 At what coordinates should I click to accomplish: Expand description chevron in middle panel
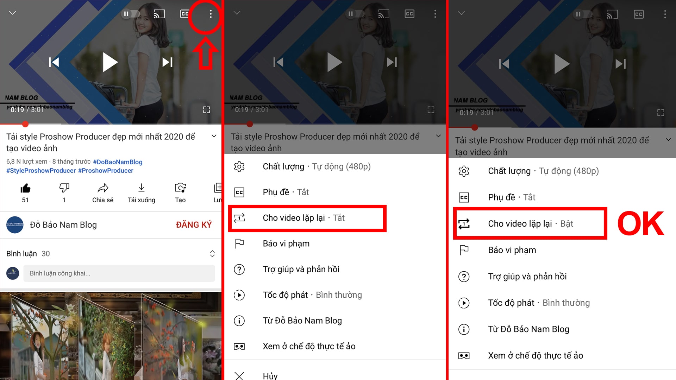(x=438, y=136)
